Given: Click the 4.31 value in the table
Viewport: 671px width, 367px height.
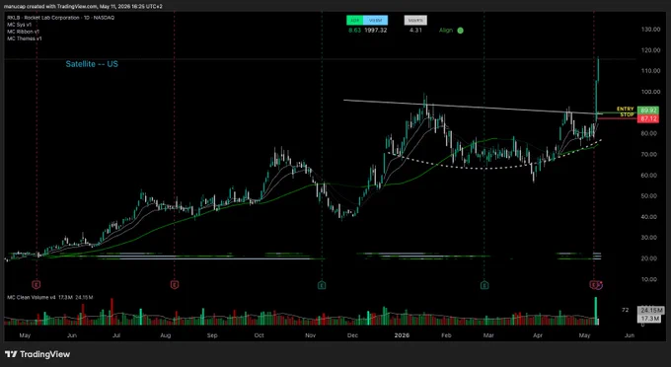Looking at the screenshot, I should (x=415, y=30).
